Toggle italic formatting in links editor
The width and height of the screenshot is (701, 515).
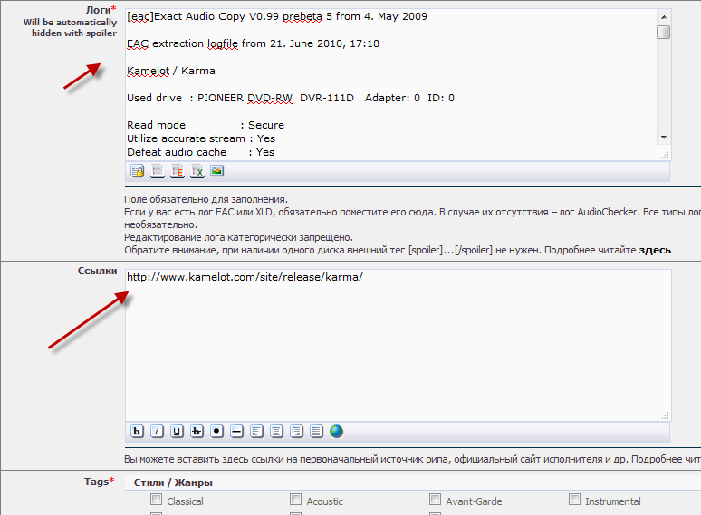(x=157, y=432)
